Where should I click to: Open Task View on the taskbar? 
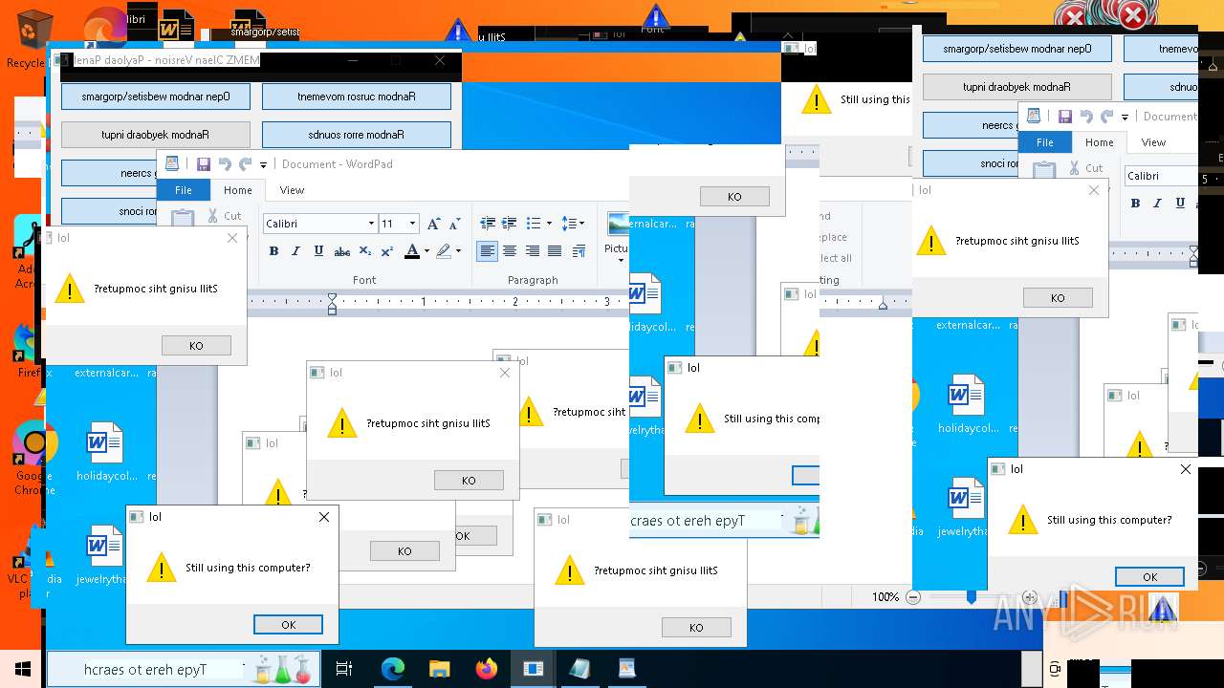344,670
